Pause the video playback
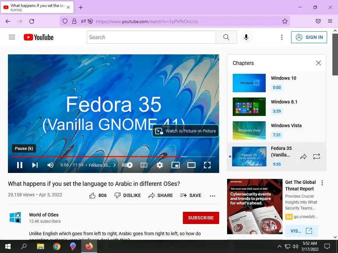Image resolution: width=338 pixels, height=253 pixels. pyautogui.click(x=19, y=165)
